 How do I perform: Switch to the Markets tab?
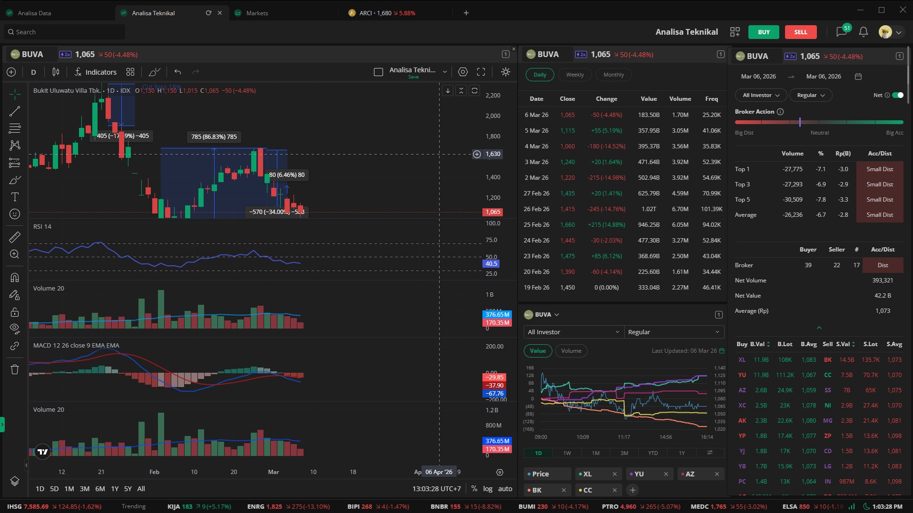click(257, 13)
